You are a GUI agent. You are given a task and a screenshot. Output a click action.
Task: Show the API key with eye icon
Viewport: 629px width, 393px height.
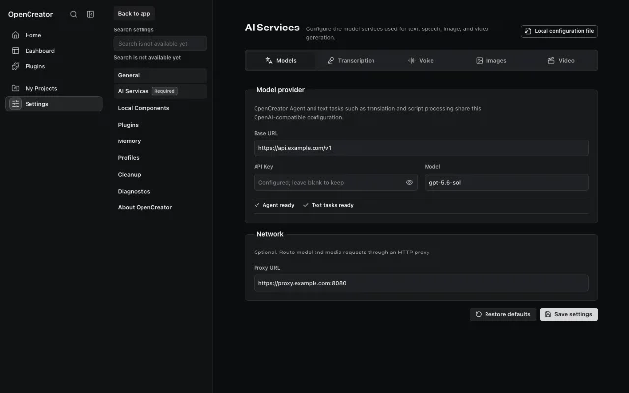point(409,182)
